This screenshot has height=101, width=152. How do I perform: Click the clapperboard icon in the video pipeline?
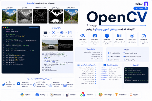(45, 33)
